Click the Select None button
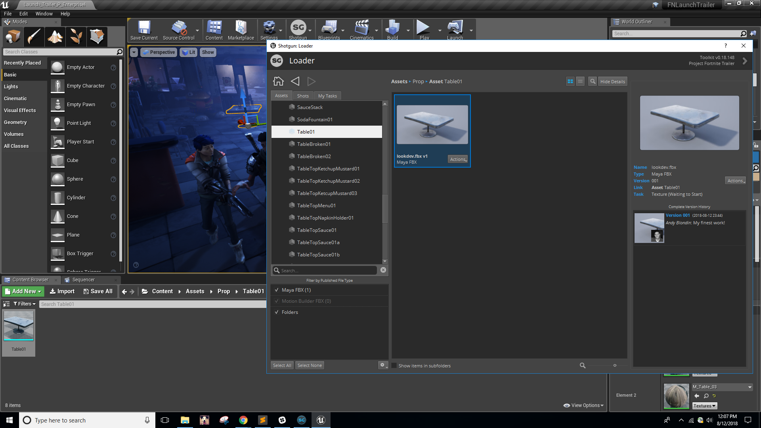This screenshot has width=761, height=428. tap(310, 365)
